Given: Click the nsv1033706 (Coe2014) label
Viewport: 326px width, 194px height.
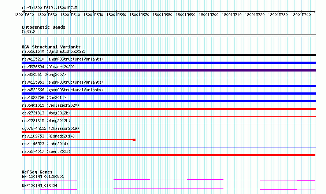Looking at the screenshot, I should (x=44, y=98).
